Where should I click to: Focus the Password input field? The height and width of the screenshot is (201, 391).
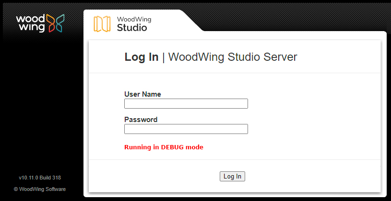coord(186,129)
